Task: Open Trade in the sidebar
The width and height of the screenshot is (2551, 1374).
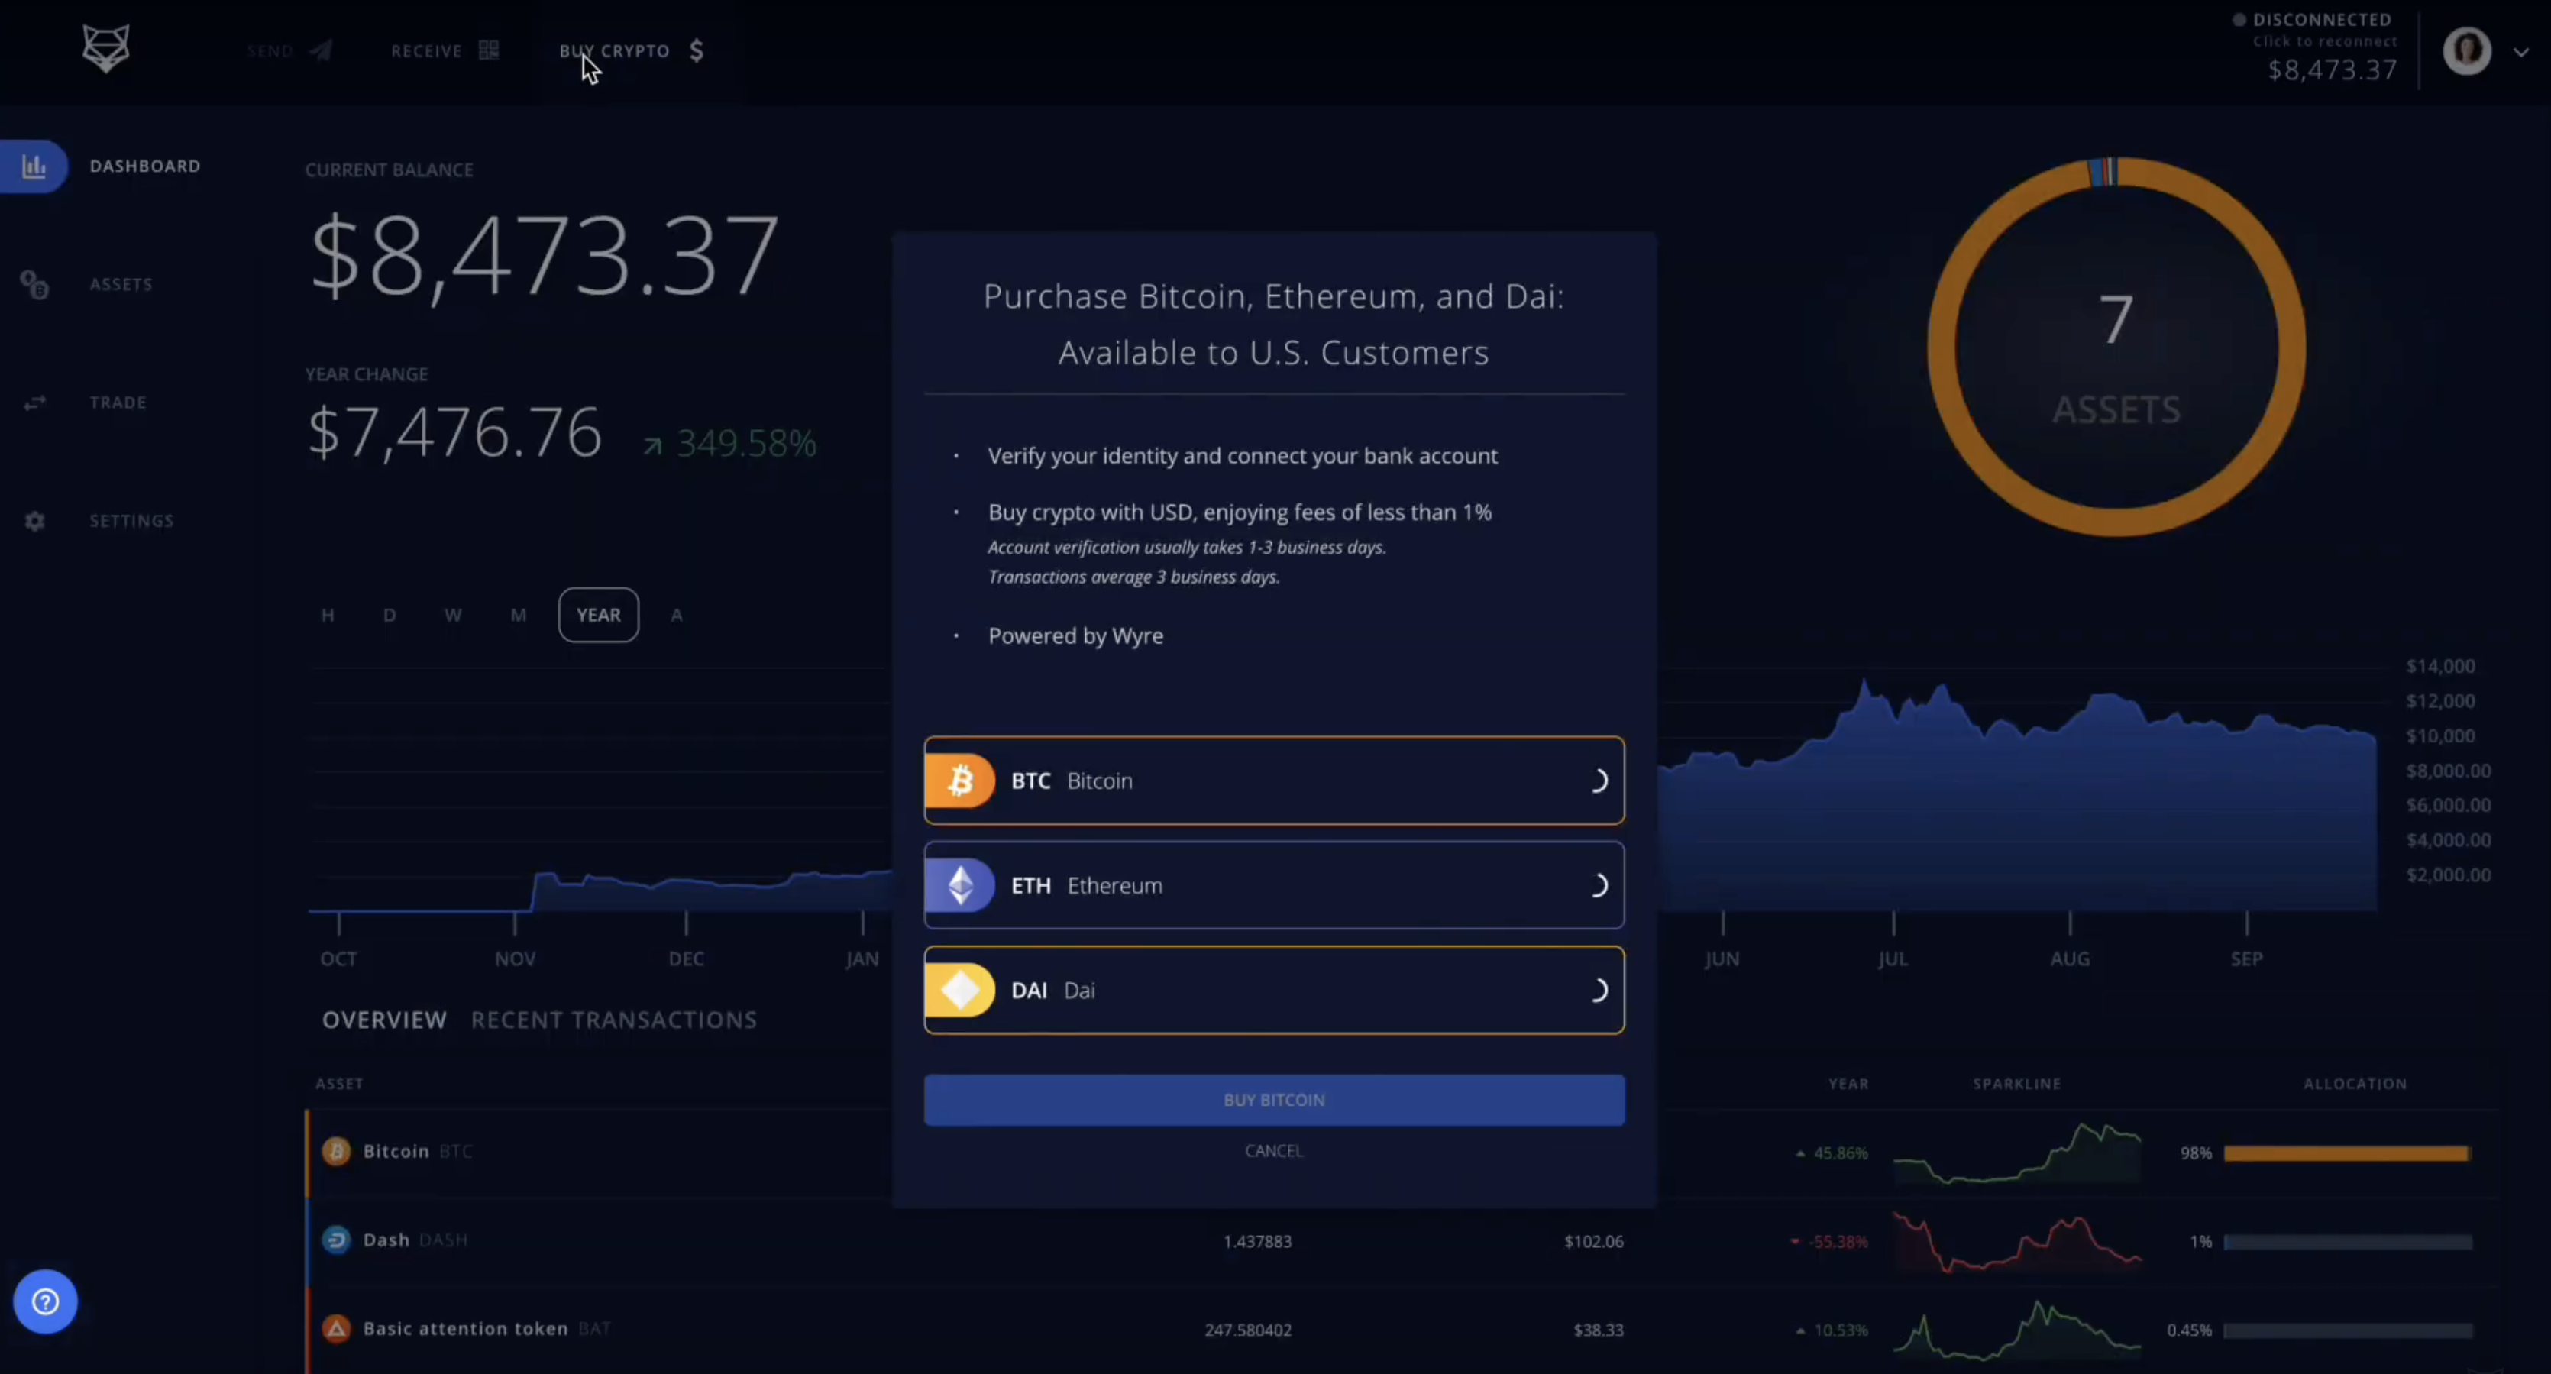Action: [118, 403]
